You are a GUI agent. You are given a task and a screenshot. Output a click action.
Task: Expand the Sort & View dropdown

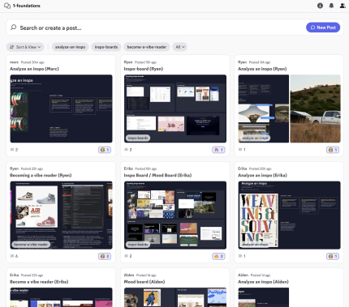[x=25, y=47]
